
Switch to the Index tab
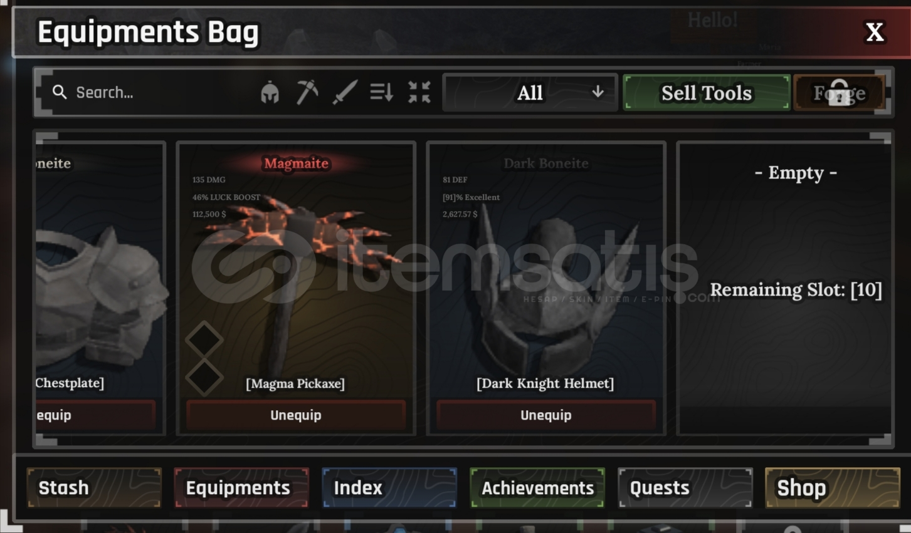pyautogui.click(x=389, y=487)
